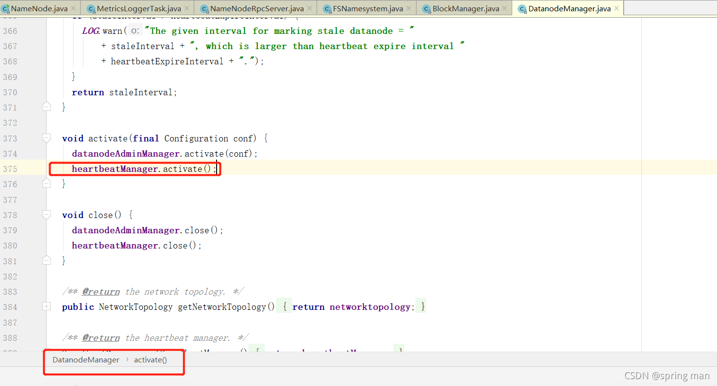Click the fold end marker at line 371

47,107
